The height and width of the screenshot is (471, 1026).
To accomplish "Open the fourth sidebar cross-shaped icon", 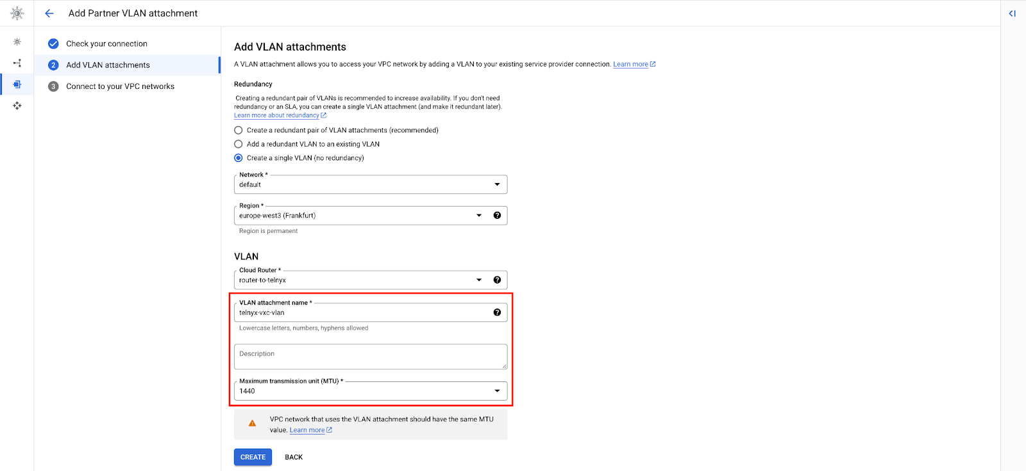I will [x=17, y=106].
